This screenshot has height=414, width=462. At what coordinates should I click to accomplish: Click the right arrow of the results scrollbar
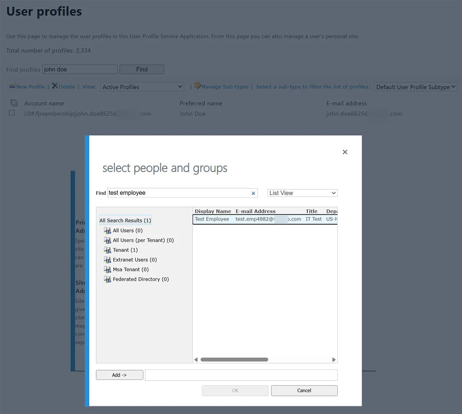coord(334,359)
